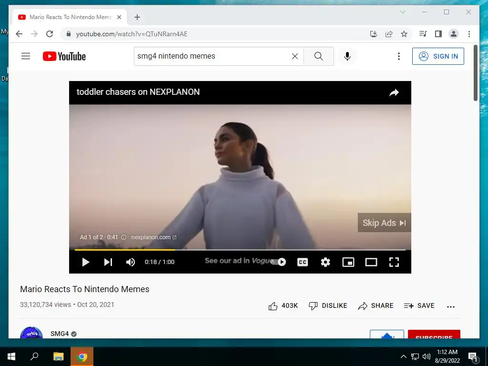Click the SIGN IN button

tap(438, 56)
